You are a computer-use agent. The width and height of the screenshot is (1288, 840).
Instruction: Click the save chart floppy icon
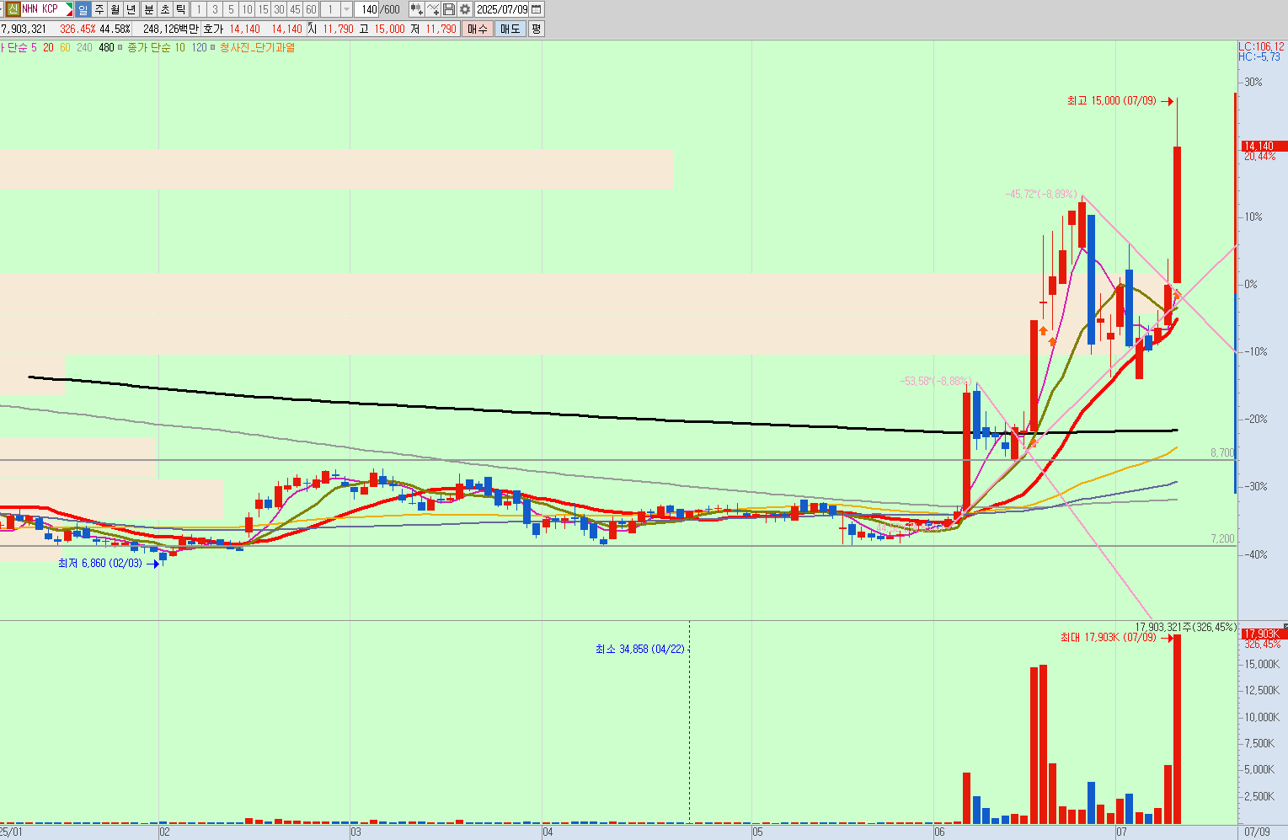[449, 9]
